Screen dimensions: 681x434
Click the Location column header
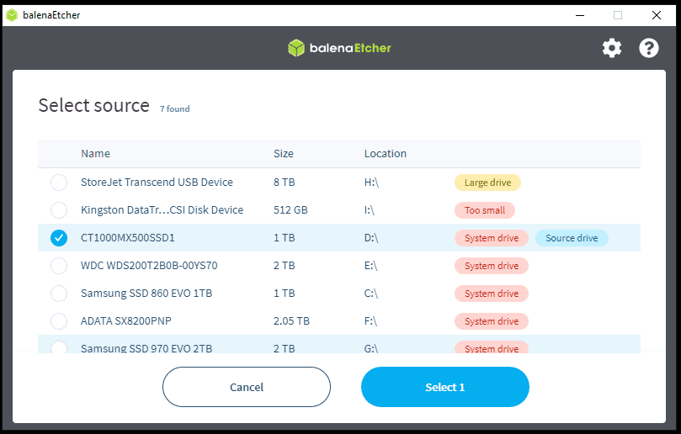click(385, 154)
